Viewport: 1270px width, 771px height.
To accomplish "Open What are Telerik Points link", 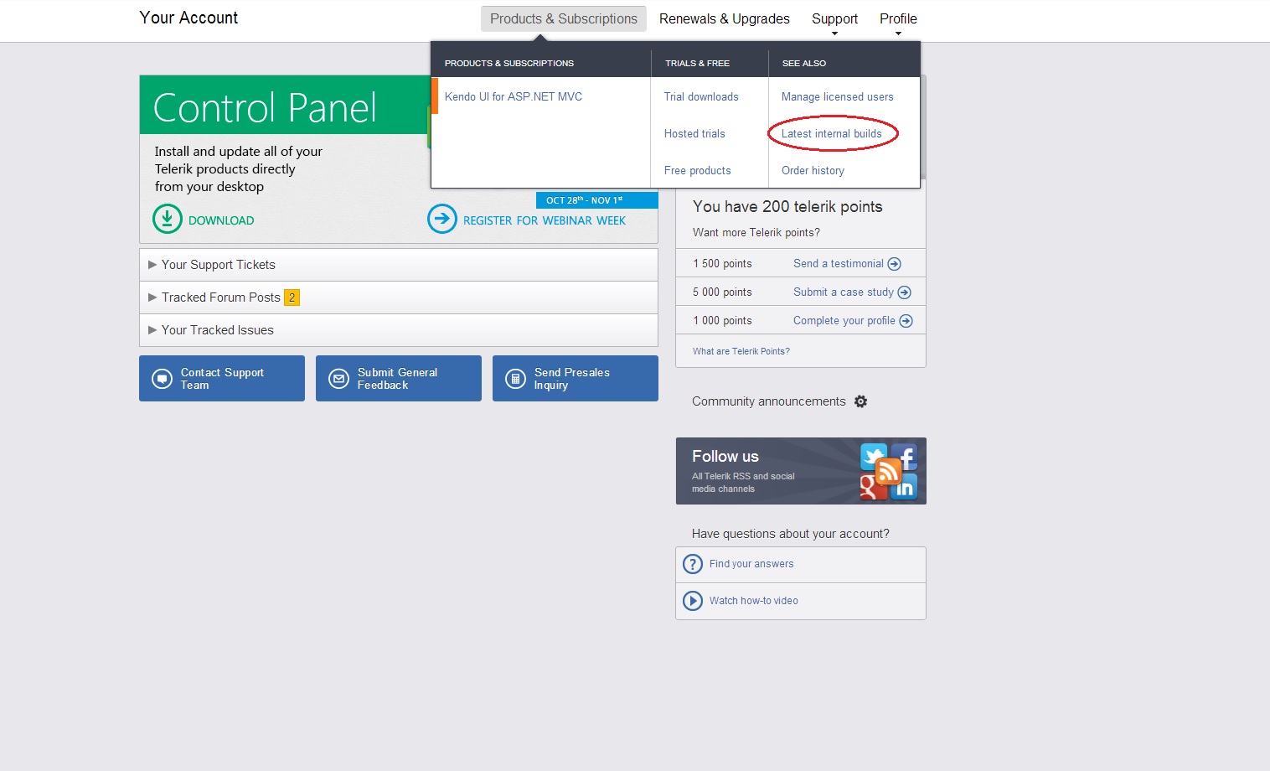I will (x=741, y=351).
